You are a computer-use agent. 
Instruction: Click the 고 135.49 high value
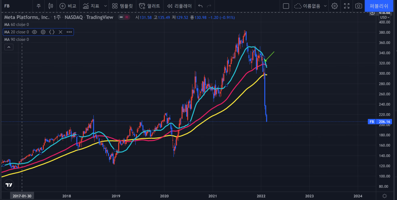tap(162, 18)
